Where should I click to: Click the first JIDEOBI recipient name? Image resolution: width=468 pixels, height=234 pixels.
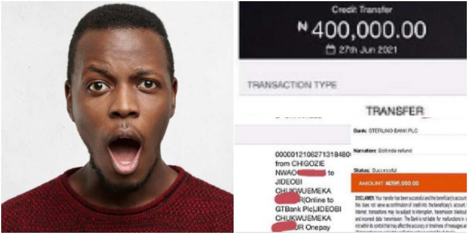point(289,182)
